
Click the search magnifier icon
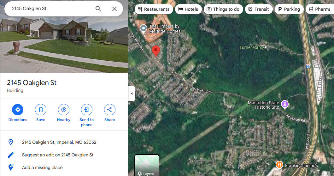(98, 9)
